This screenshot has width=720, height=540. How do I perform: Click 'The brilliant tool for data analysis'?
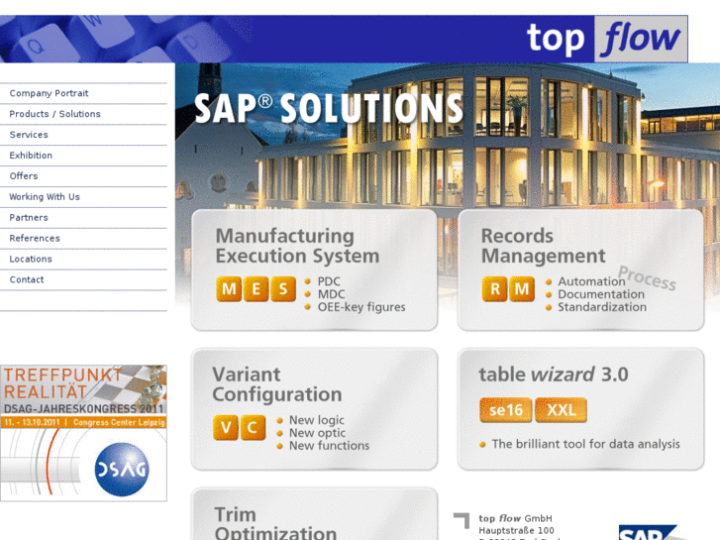click(x=585, y=444)
